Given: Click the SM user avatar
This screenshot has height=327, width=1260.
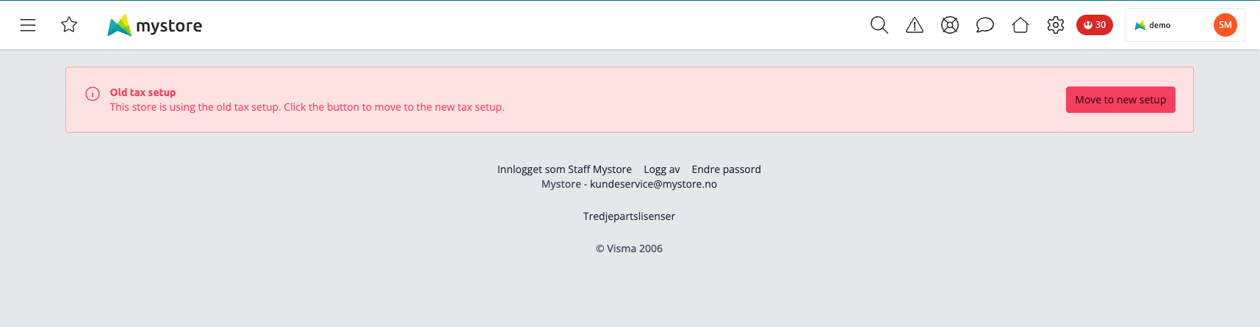Looking at the screenshot, I should pyautogui.click(x=1225, y=25).
